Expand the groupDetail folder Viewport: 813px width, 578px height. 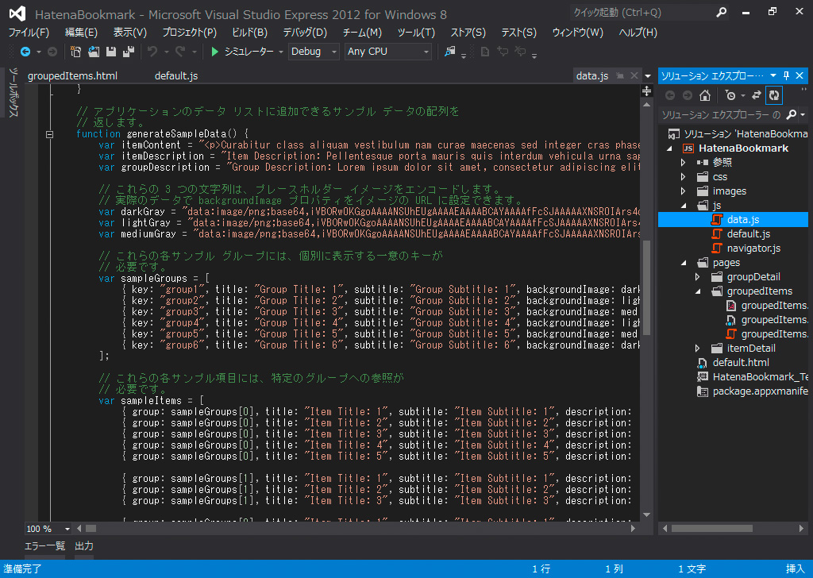pos(698,277)
